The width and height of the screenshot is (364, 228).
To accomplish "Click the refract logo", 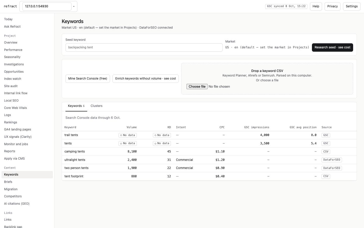I will (x=10, y=6).
